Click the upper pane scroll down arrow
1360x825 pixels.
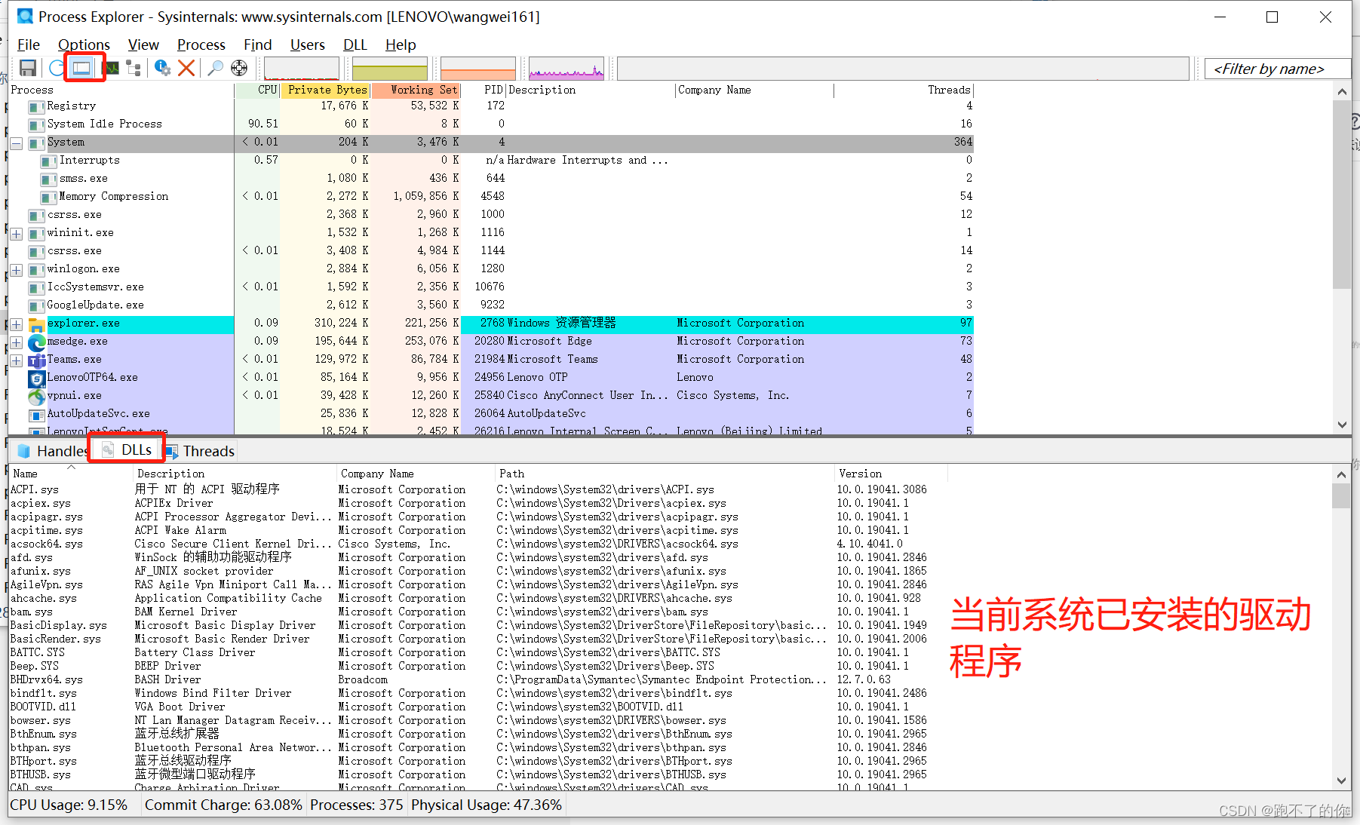pos(1341,425)
